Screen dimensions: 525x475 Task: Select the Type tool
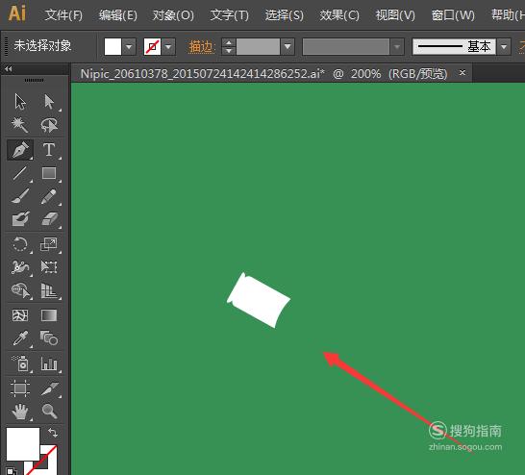pos(49,149)
